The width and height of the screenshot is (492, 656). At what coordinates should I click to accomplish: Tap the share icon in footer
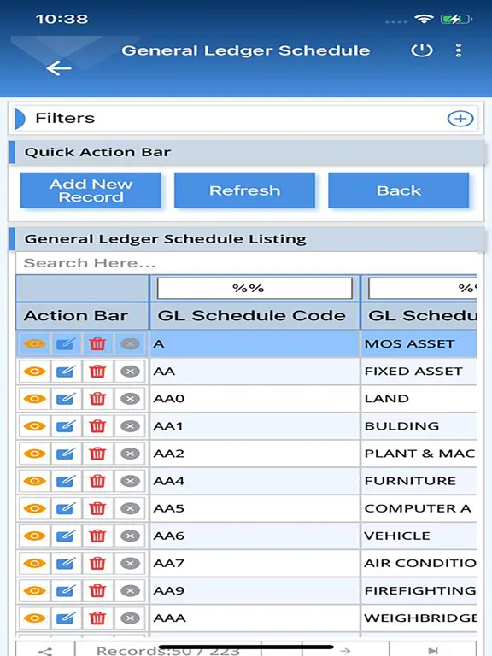pyautogui.click(x=45, y=651)
